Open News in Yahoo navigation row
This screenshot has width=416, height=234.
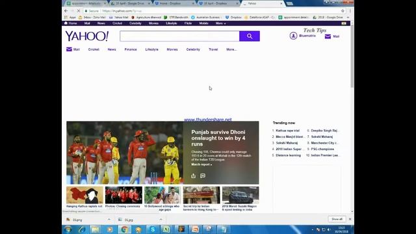click(112, 49)
